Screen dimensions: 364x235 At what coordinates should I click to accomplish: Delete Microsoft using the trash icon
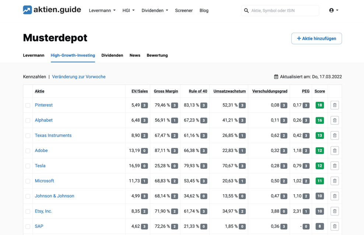tap(335, 181)
